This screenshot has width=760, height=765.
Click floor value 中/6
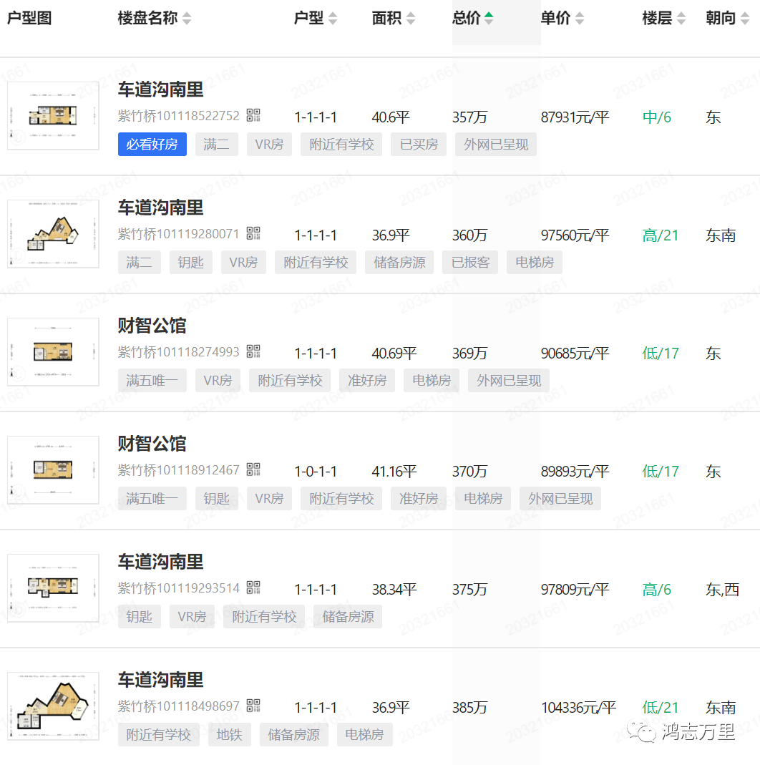click(656, 117)
